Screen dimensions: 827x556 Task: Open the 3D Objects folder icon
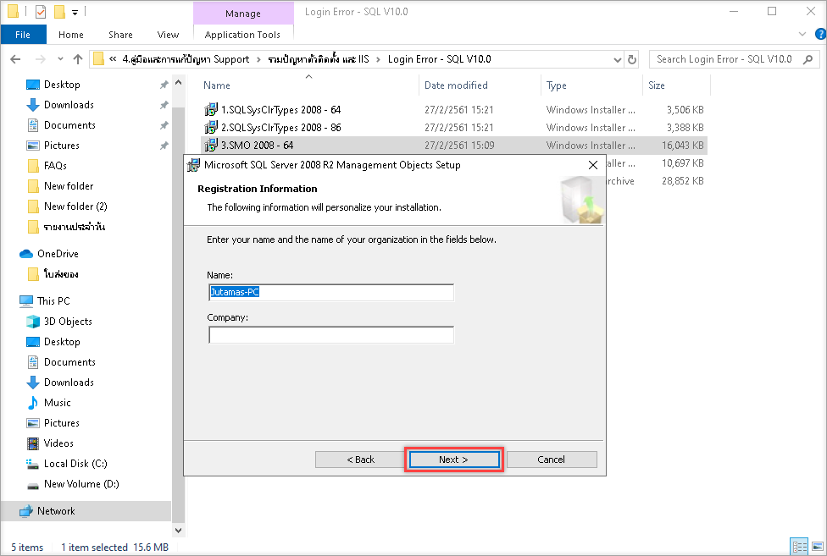point(33,322)
